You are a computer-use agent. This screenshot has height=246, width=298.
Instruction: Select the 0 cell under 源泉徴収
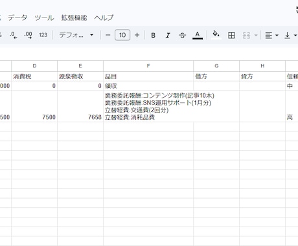click(80, 86)
